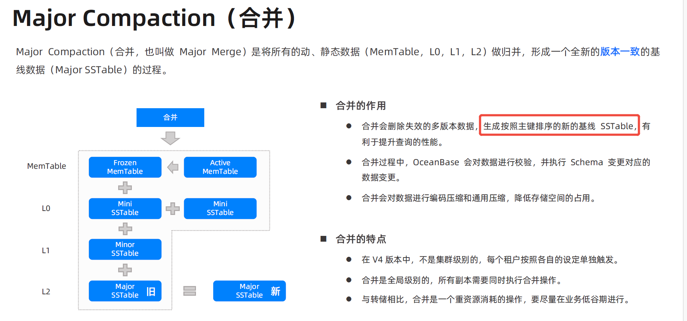Click the Major Compaction（合并）title

point(154,18)
